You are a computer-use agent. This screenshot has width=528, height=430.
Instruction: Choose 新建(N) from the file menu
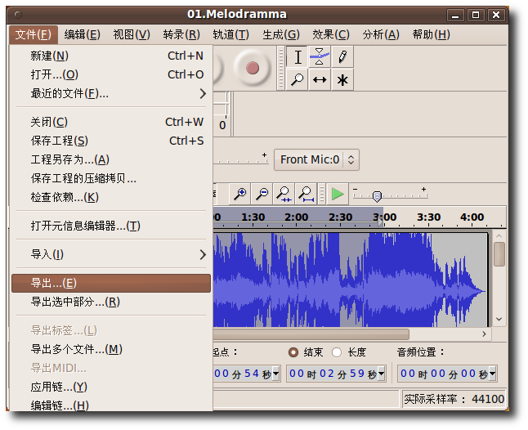(111, 56)
